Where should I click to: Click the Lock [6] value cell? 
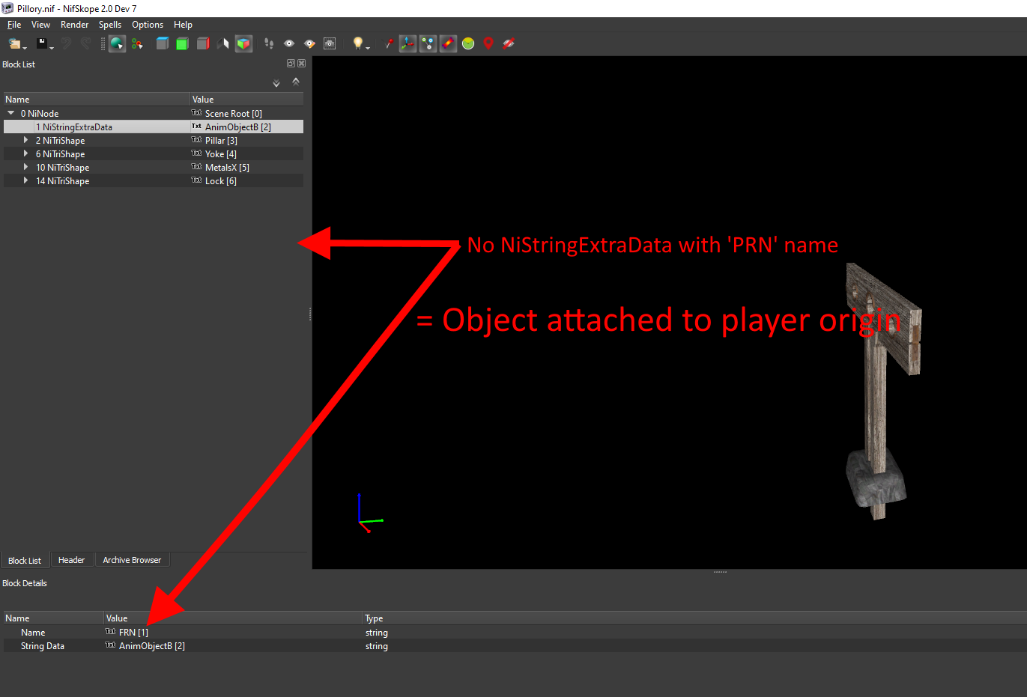pyautogui.click(x=221, y=181)
